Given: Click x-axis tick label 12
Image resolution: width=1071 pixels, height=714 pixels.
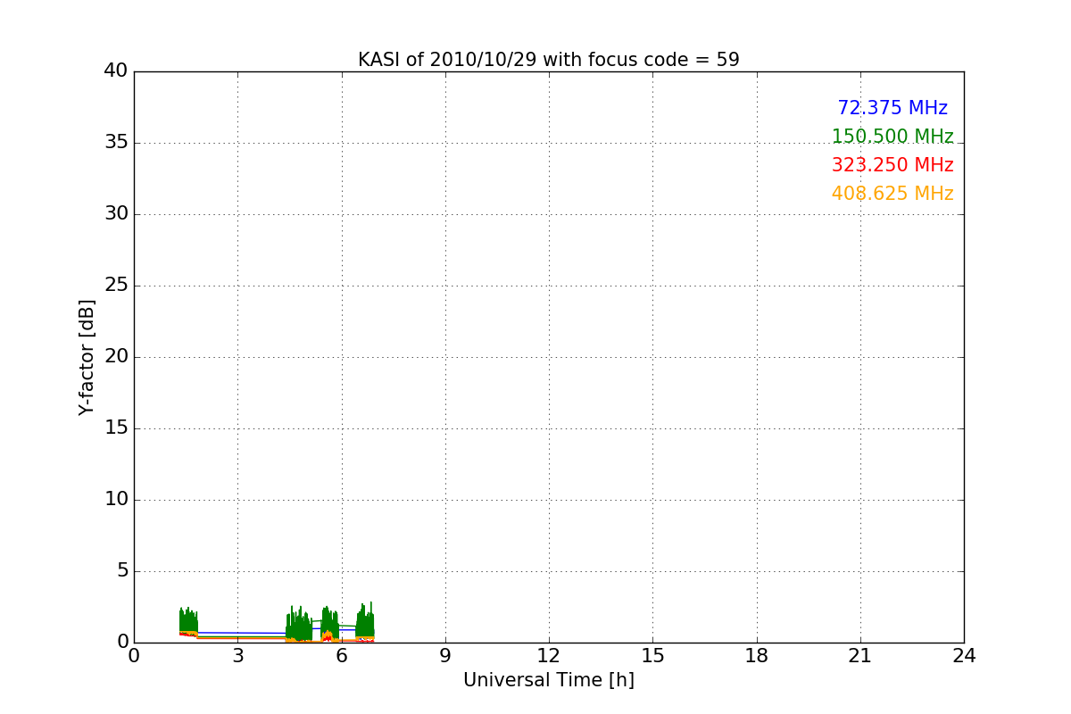Looking at the screenshot, I should [549, 656].
